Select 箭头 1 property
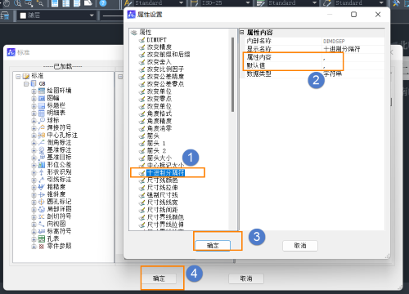The width and height of the screenshot is (409, 294). 156,143
